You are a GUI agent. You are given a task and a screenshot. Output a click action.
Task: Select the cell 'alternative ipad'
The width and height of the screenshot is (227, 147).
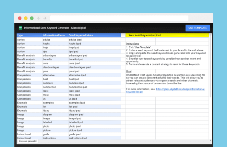95,75
